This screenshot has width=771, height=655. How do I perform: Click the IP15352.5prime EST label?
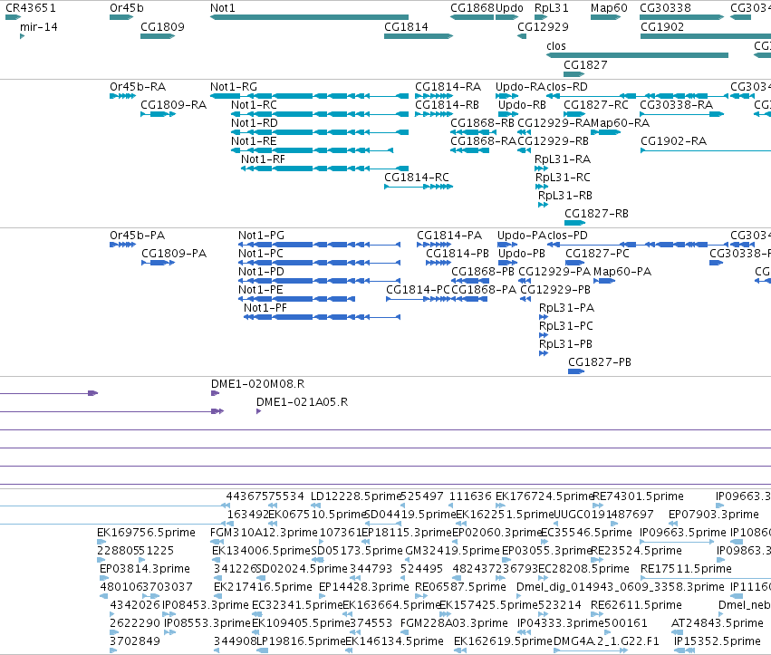click(x=717, y=641)
